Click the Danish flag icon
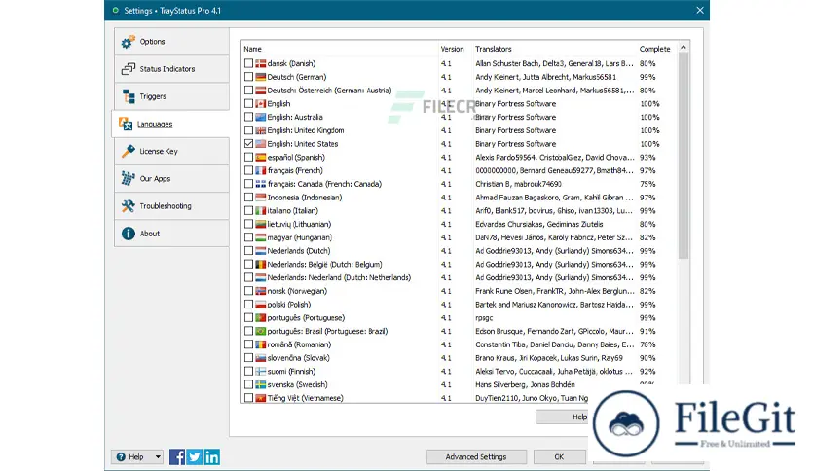Viewport: 814px width, 471px height. (x=261, y=63)
